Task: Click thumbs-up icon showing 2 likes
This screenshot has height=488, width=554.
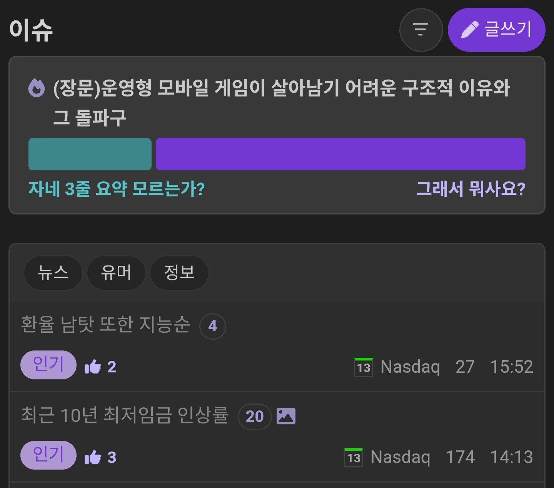Action: 93,367
